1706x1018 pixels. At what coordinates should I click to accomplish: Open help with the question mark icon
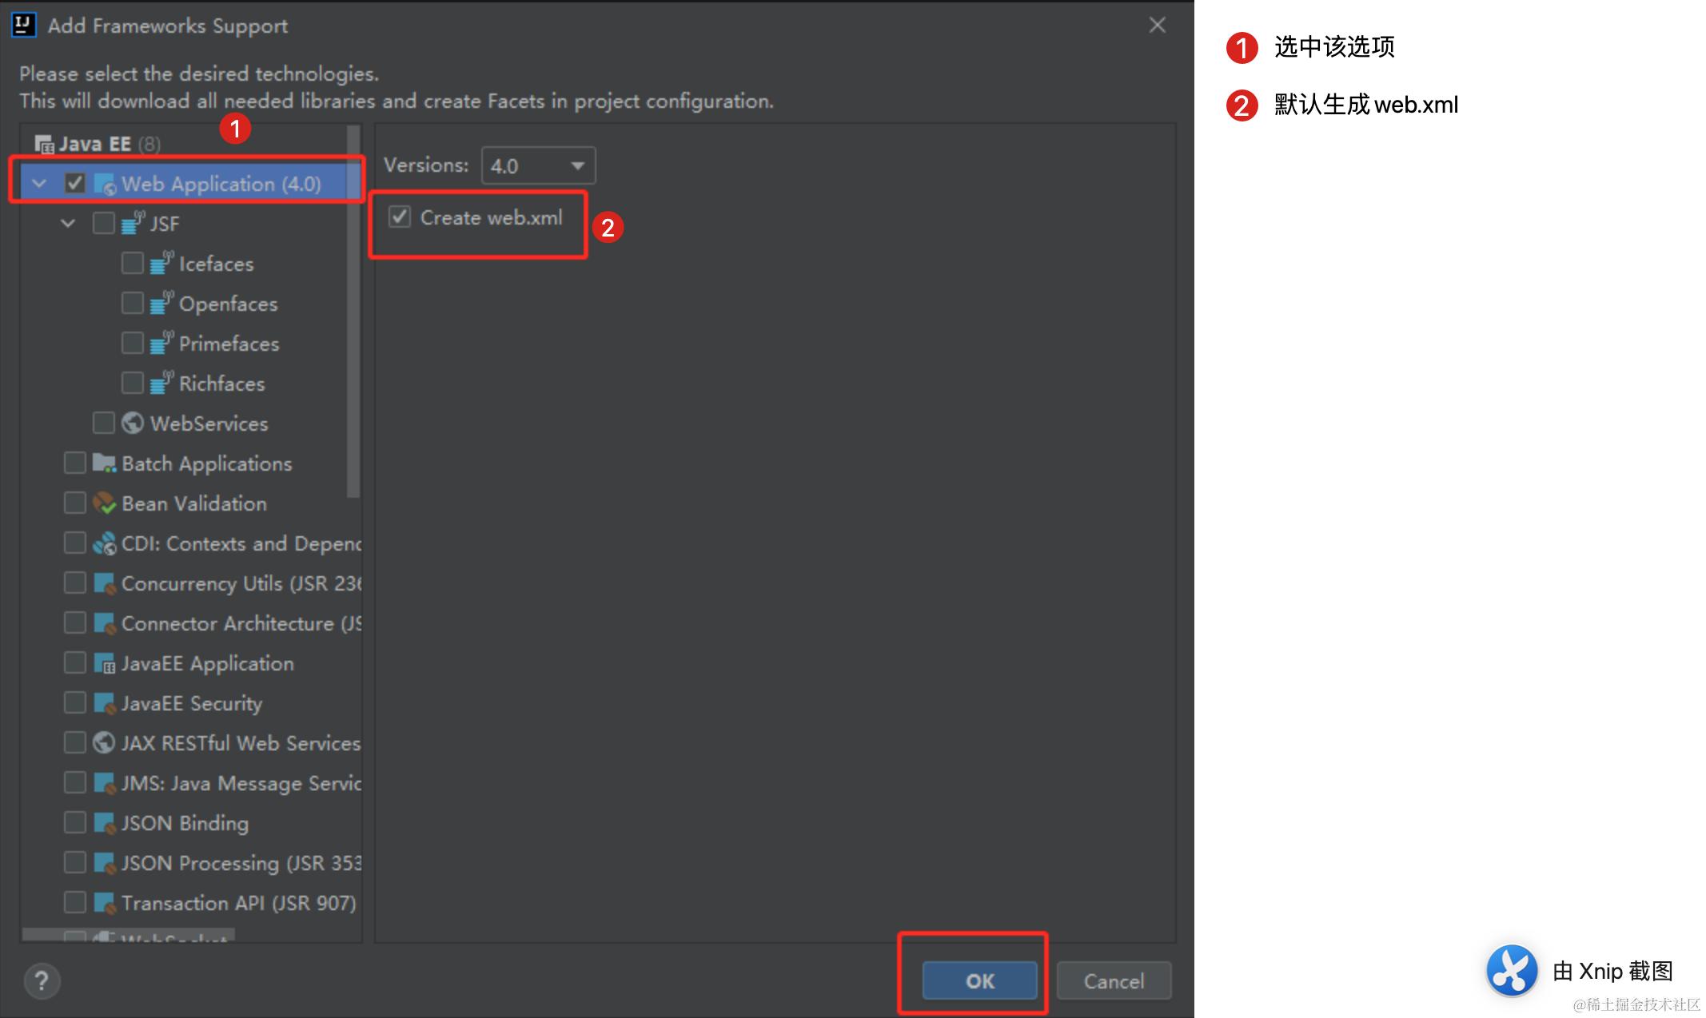42,980
